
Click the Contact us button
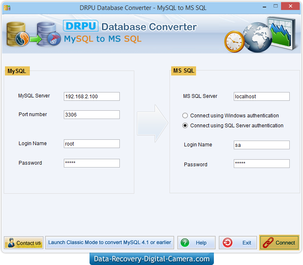pyautogui.click(x=24, y=243)
